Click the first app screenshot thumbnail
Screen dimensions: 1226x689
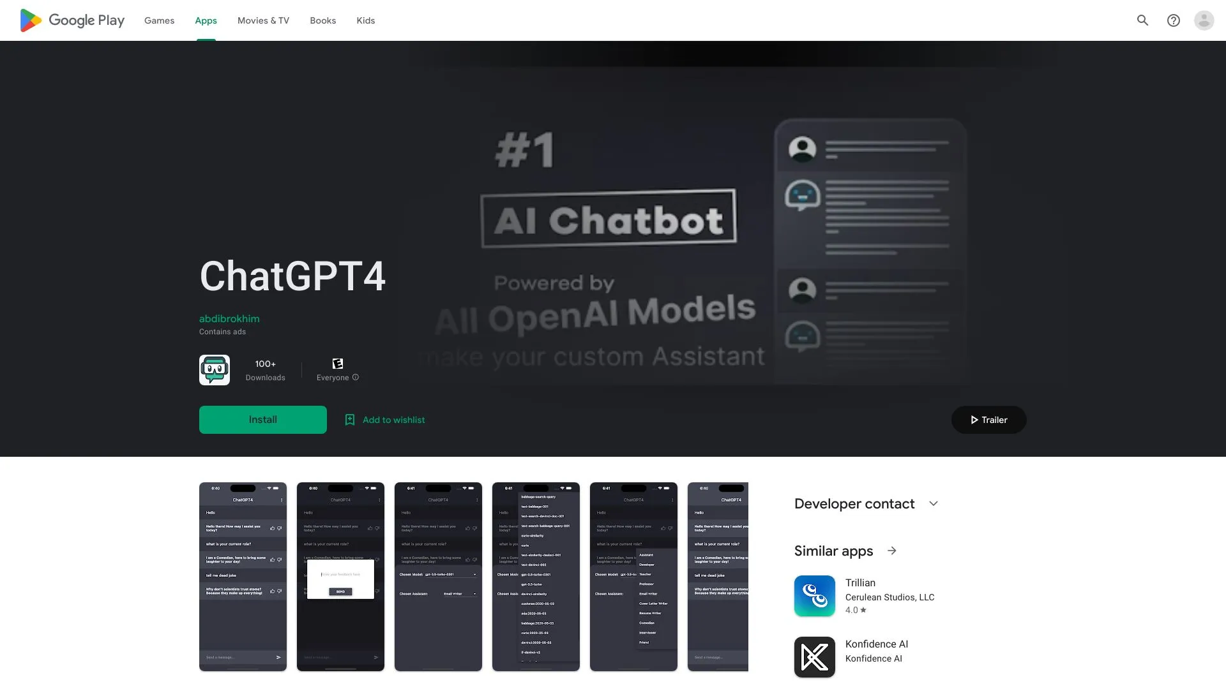[x=243, y=576]
